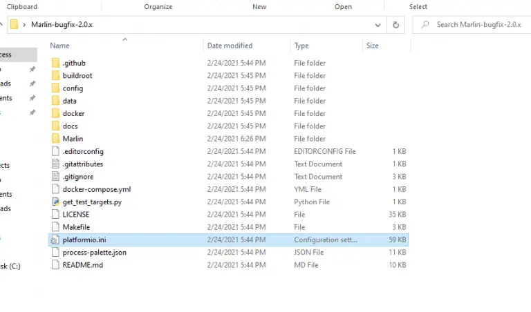Sort files by Size column
Viewport: 531px width, 312px height.
pyautogui.click(x=373, y=46)
